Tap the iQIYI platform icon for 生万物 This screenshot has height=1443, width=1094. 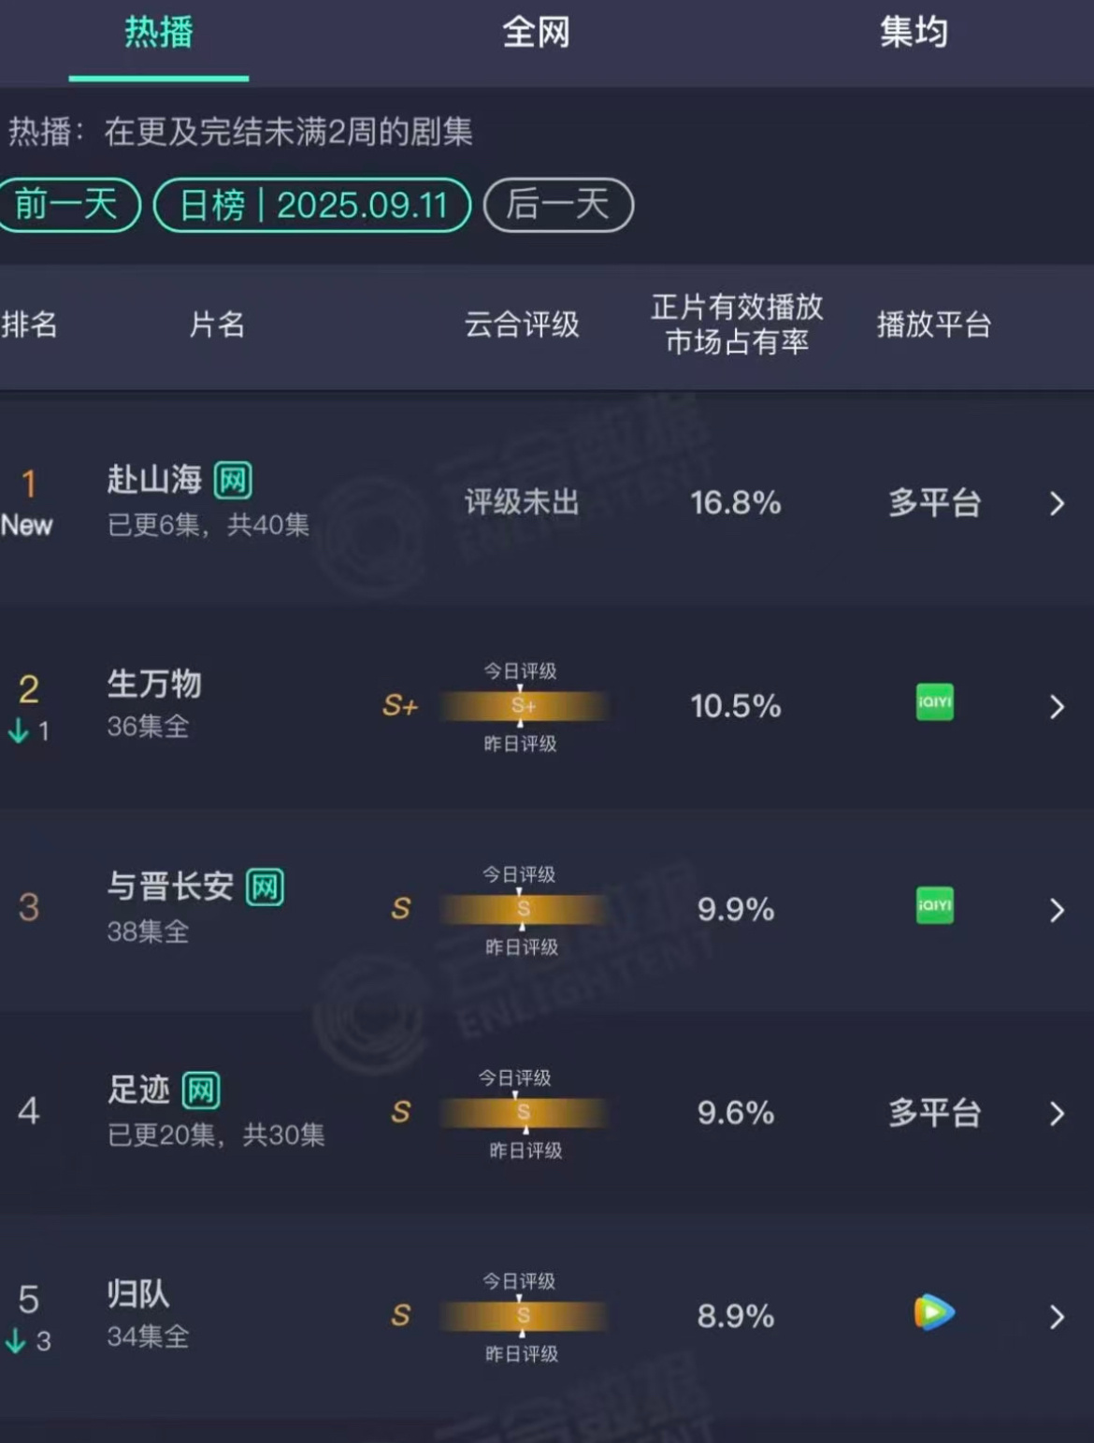[934, 702]
